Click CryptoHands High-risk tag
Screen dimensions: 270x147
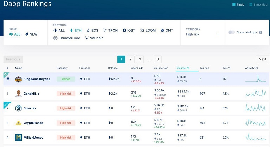66,123
